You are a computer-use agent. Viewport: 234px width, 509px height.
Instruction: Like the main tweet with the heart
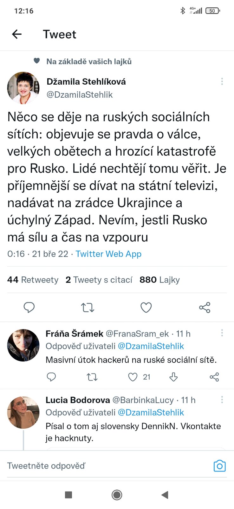tap(146, 307)
